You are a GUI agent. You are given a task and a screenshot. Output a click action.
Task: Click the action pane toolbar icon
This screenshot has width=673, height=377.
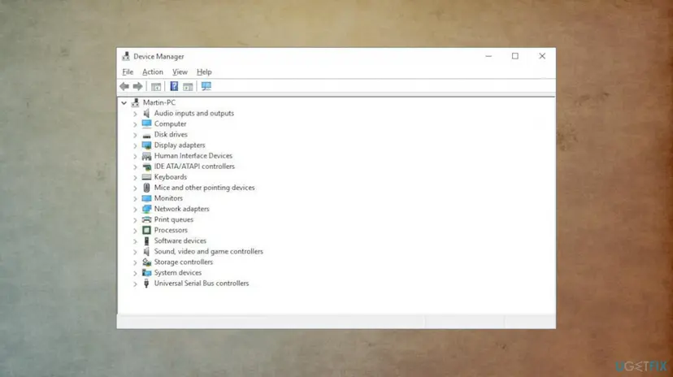(x=188, y=87)
